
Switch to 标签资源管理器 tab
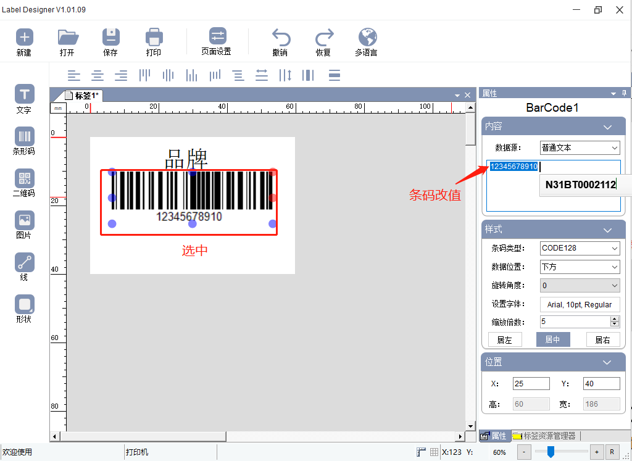(x=545, y=436)
